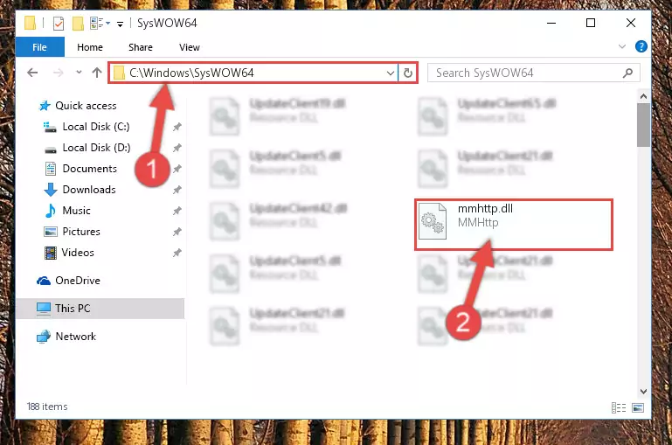The image size is (672, 445).
Task: Open Customize Quick Access Toolbar dropdown
Action: point(120,24)
